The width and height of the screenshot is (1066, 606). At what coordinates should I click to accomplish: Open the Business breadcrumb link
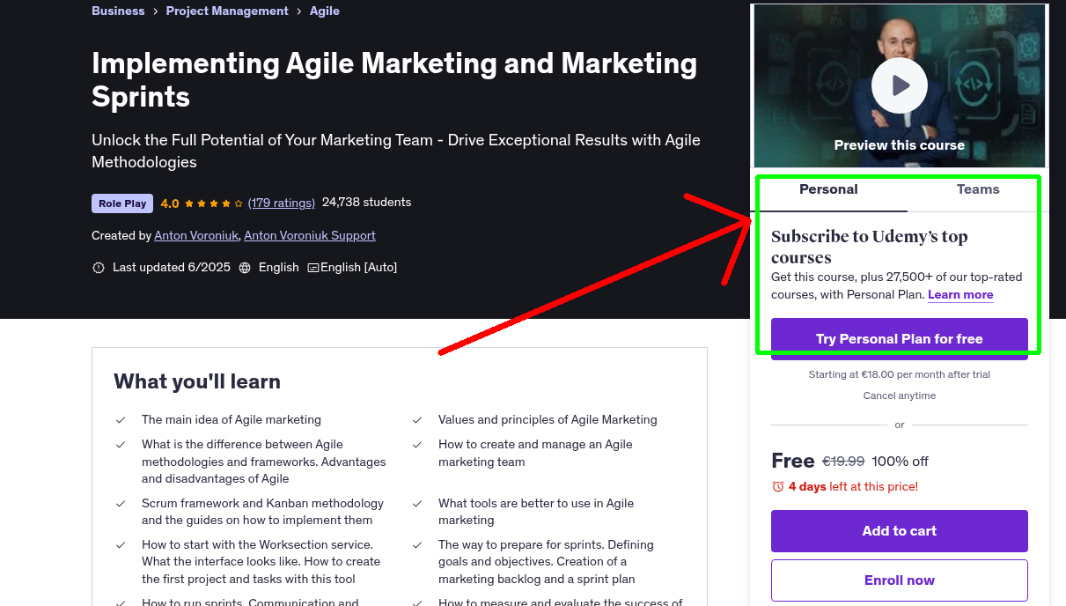click(118, 11)
